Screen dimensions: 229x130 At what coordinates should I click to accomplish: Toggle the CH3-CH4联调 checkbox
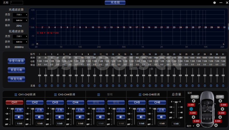click(x=55, y=95)
